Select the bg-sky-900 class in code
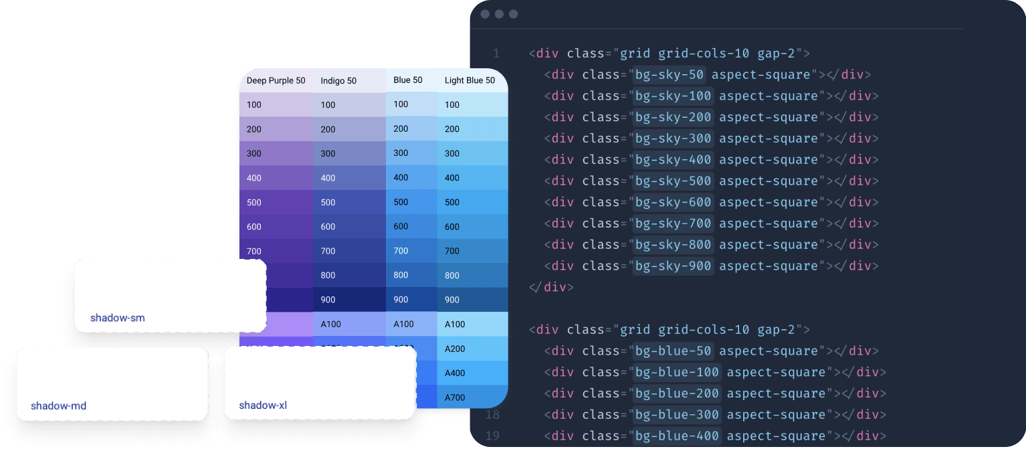Screen dimensions: 1026x451 [x=673, y=266]
